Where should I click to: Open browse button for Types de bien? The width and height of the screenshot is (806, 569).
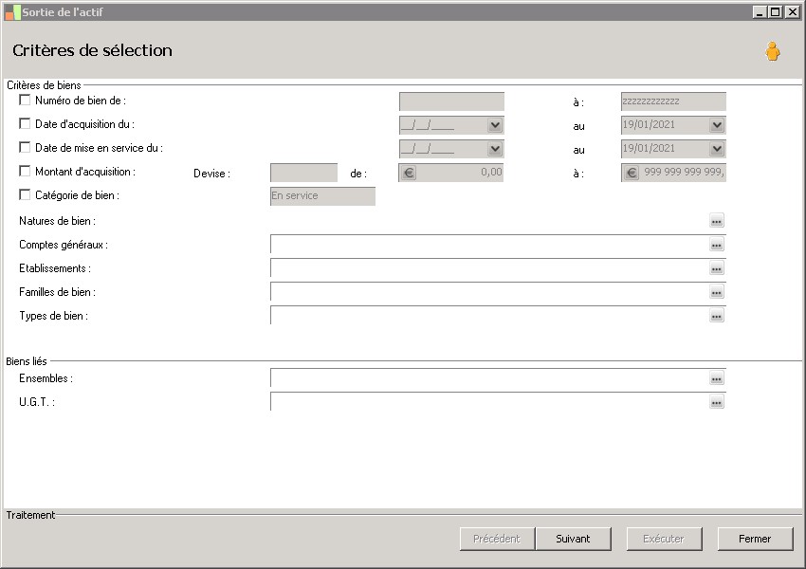[x=717, y=316]
